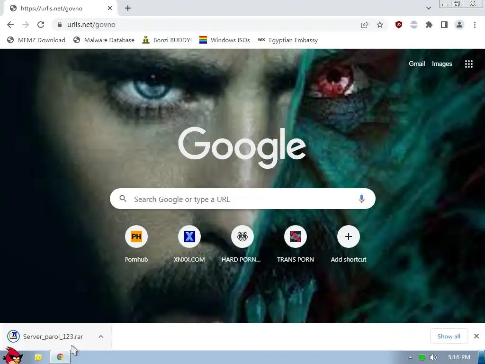
Task: Click the address bar URL
Action: pyautogui.click(x=91, y=25)
